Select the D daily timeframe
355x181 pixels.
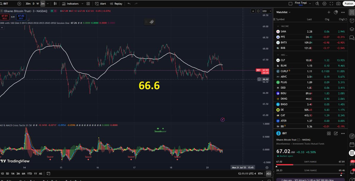[x=33, y=4]
